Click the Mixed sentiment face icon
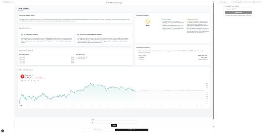 (x=147, y=21)
